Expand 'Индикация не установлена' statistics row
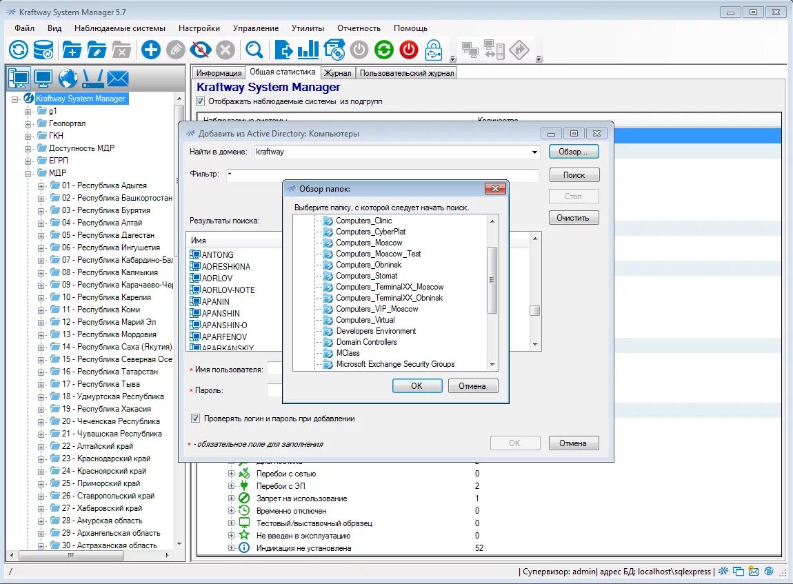793x584 pixels. [x=231, y=548]
